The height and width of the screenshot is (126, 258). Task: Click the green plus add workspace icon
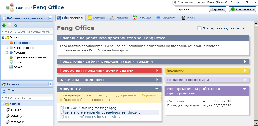click(x=4, y=25)
